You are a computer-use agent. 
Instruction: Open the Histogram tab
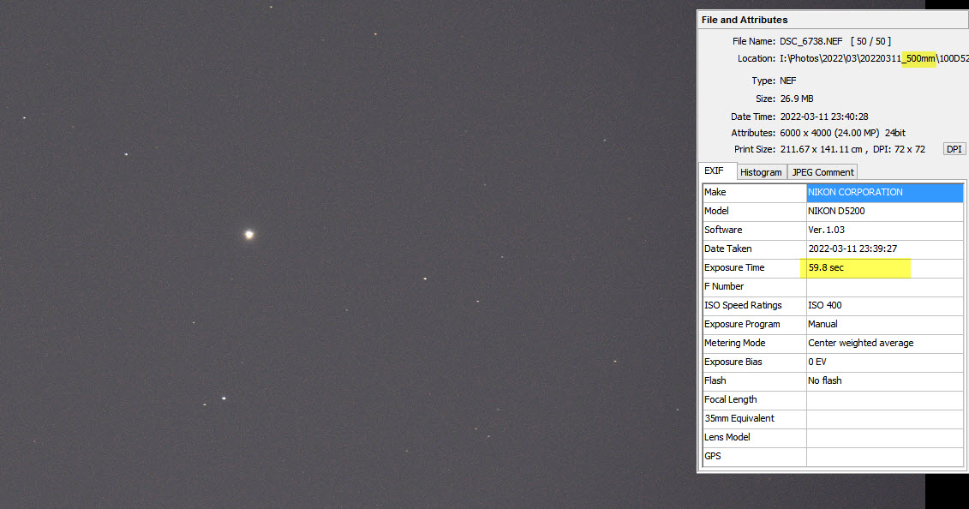click(x=761, y=172)
